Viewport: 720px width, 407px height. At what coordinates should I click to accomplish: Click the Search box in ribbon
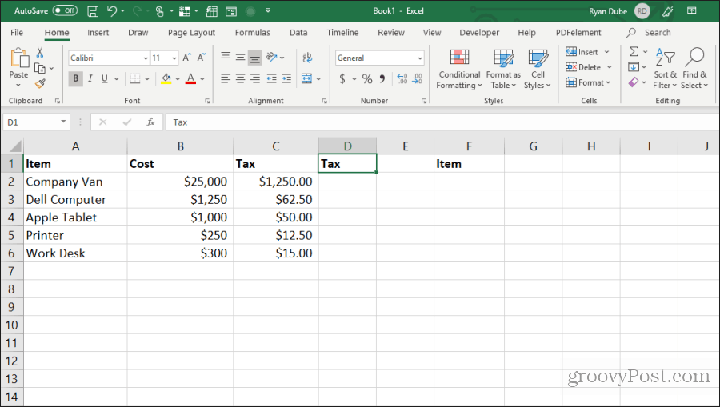649,33
